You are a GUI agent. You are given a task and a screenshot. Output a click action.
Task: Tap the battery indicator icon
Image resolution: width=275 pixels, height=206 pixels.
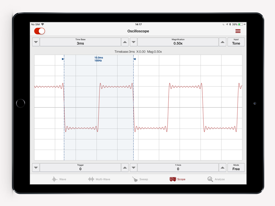point(240,24)
